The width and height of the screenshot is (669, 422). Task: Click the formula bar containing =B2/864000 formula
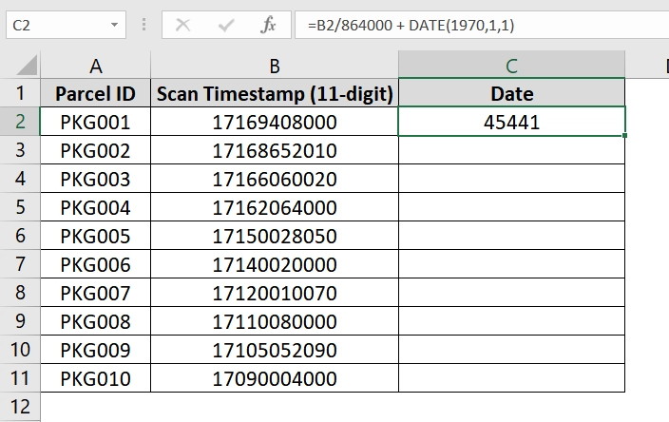coord(482,25)
